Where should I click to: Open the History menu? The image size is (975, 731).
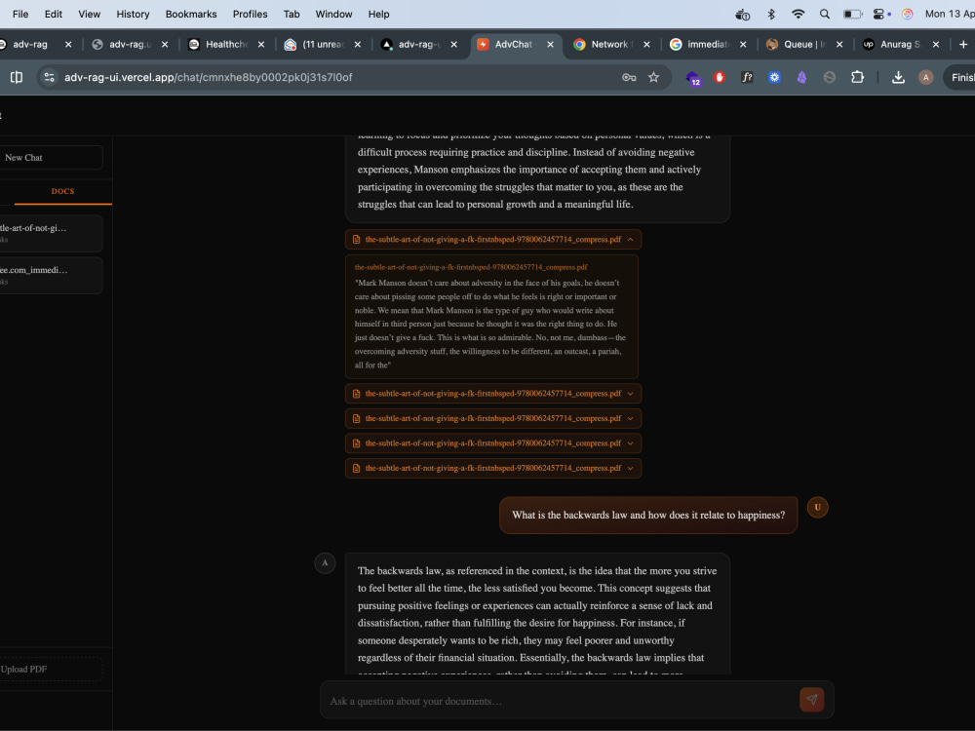coord(133,14)
